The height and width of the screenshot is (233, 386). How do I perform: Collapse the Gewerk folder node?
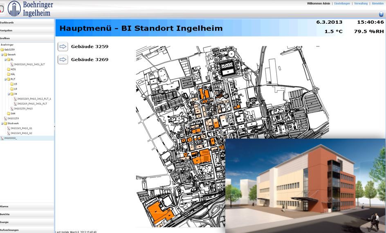(x=2, y=55)
